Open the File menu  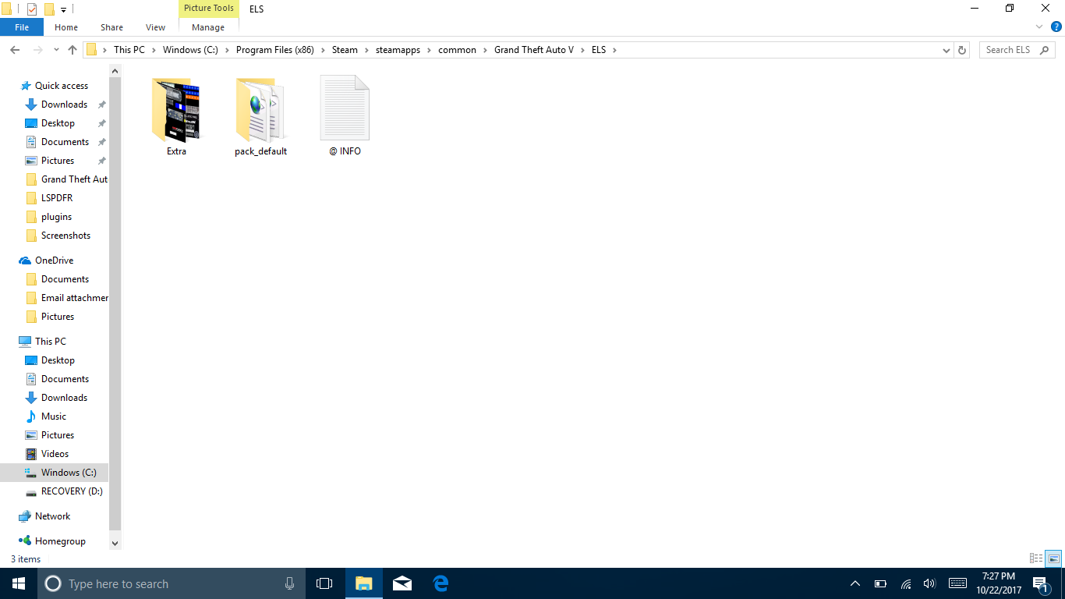pos(22,27)
